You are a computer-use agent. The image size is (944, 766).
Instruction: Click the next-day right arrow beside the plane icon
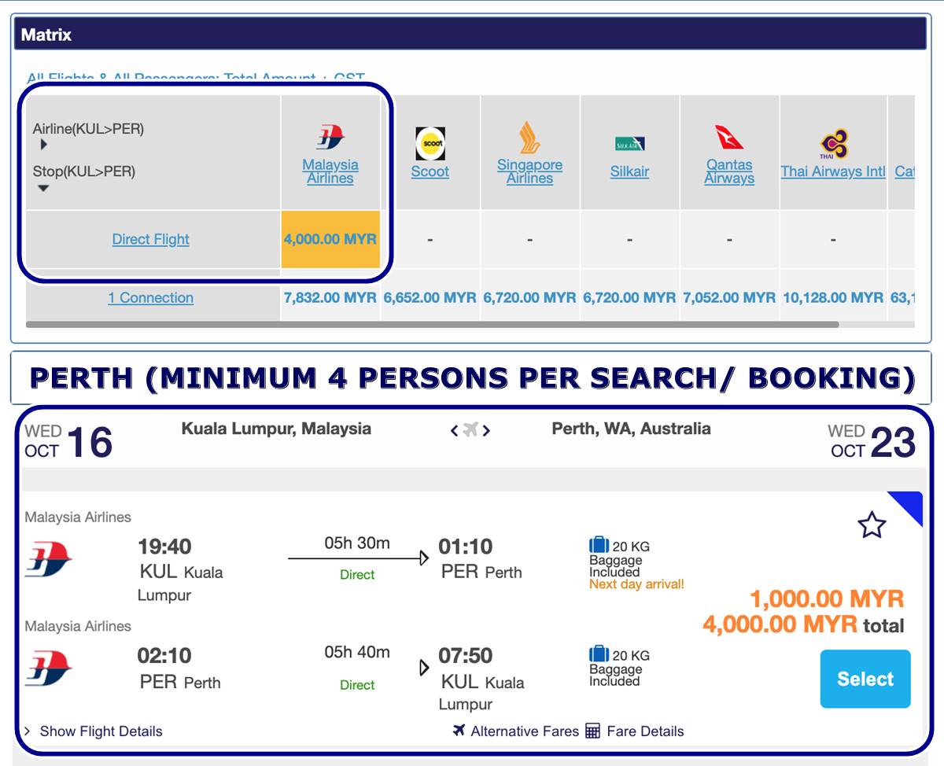(x=487, y=430)
